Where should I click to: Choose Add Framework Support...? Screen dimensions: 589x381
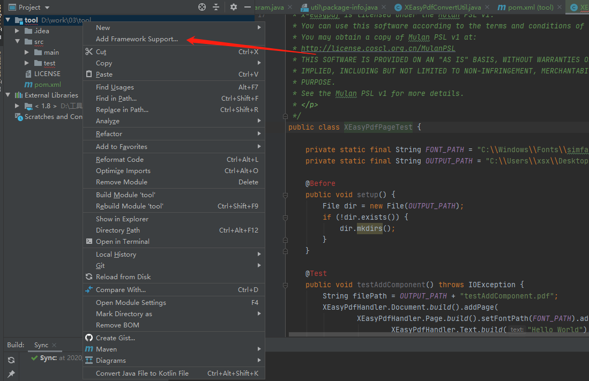tap(174, 39)
